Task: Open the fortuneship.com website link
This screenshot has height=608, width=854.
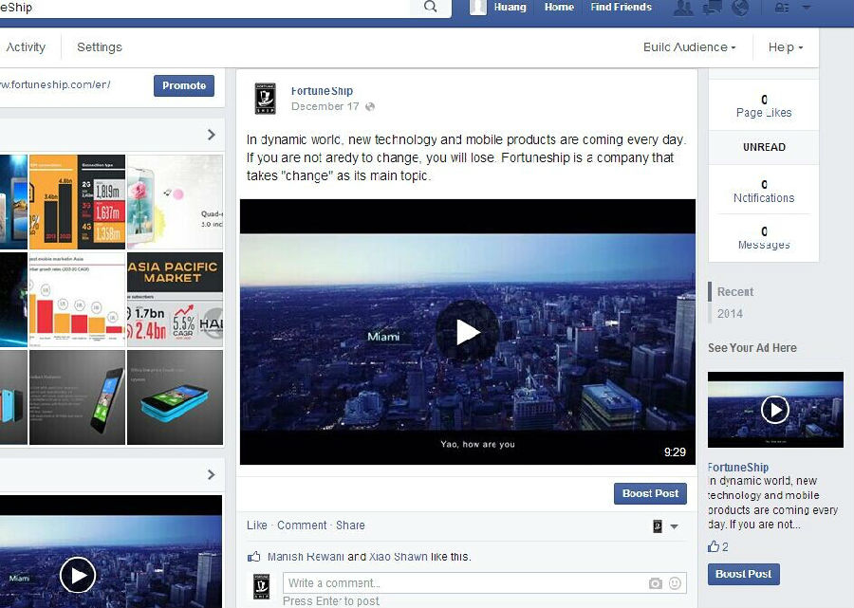Action: click(x=55, y=85)
